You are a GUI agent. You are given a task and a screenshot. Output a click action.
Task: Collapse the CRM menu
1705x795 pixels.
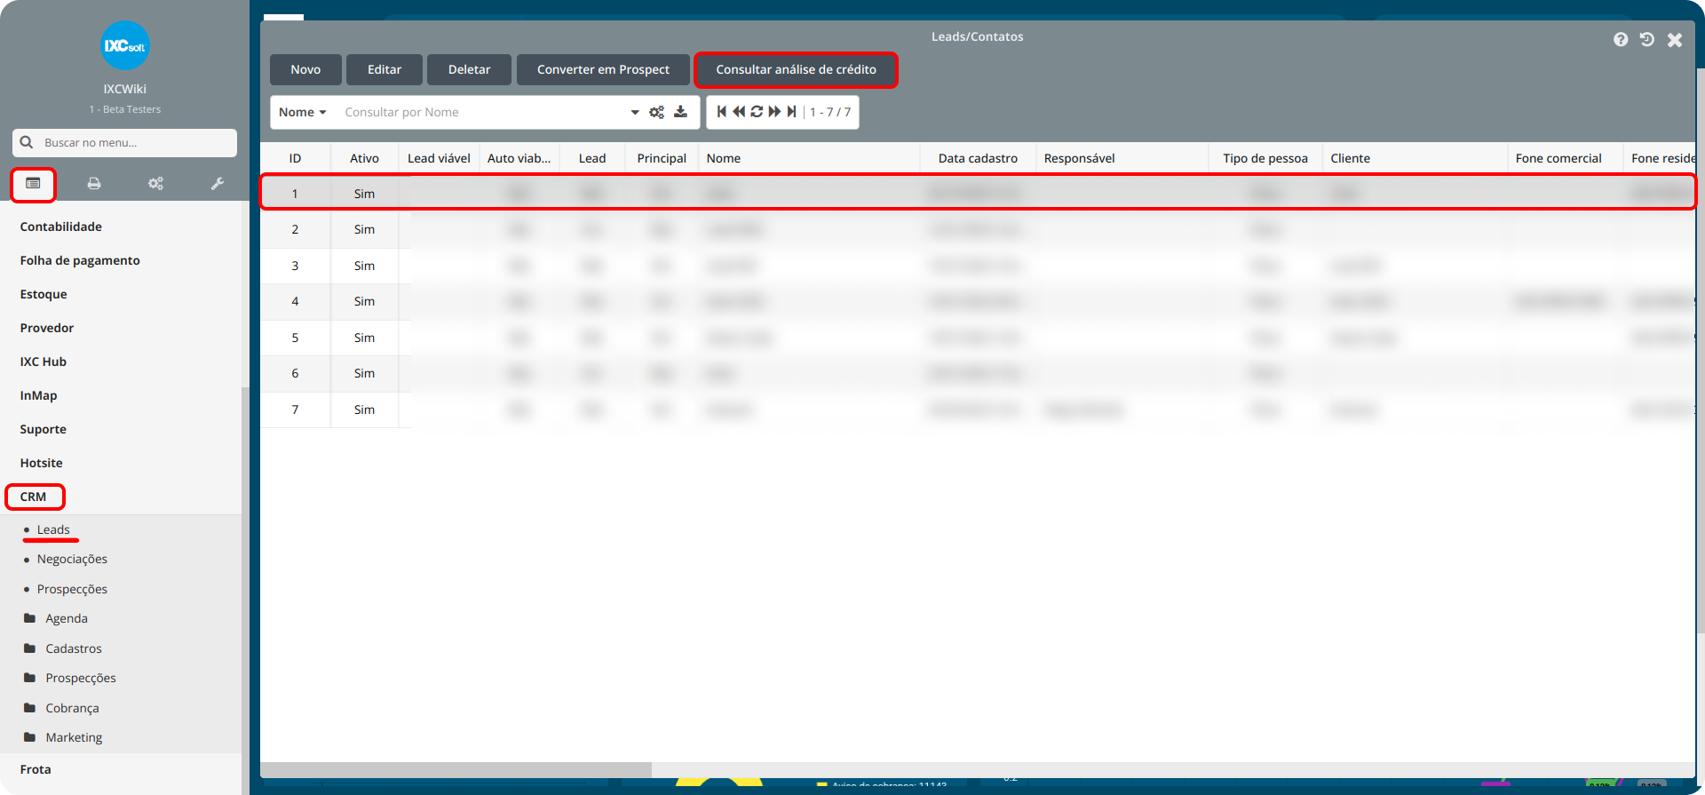34,497
